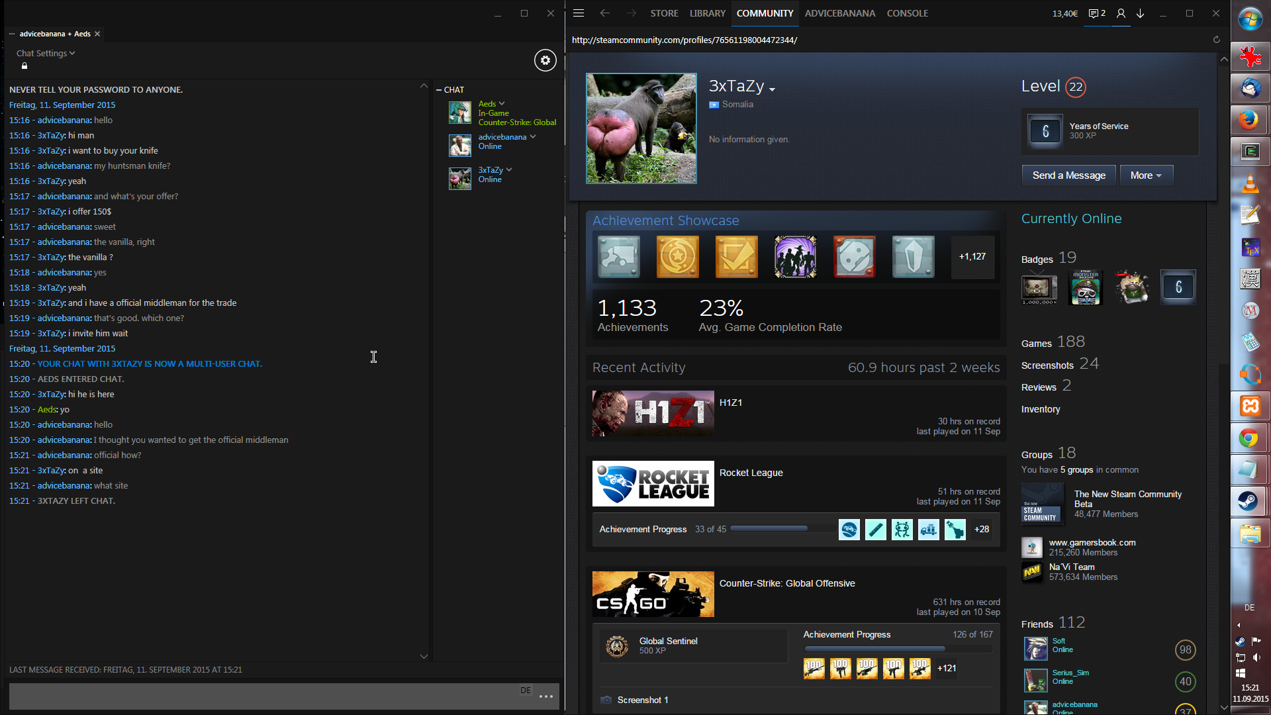Click the chat message input field
Image resolution: width=1271 pixels, height=715 pixels.
click(x=265, y=696)
